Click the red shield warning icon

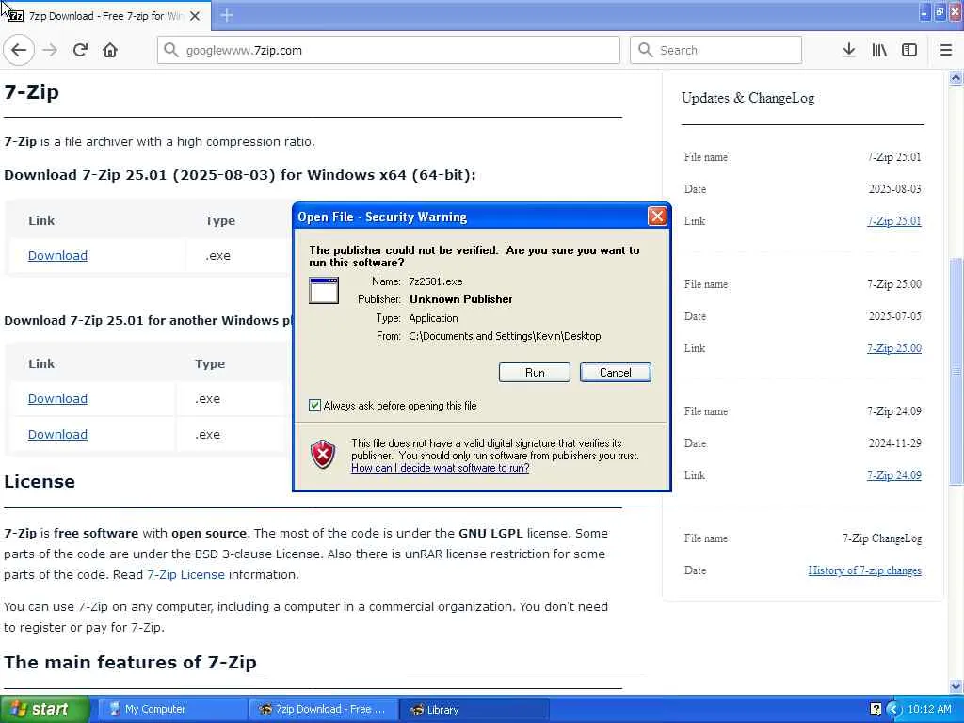point(323,455)
